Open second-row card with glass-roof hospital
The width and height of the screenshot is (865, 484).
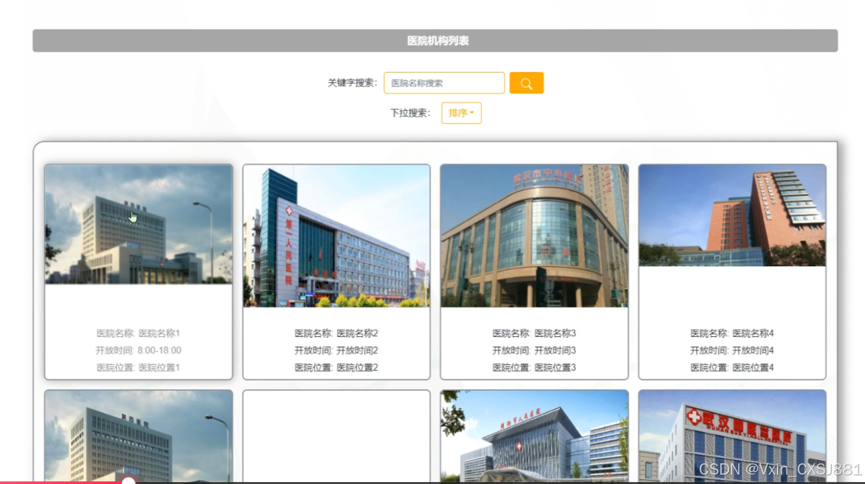point(534,435)
